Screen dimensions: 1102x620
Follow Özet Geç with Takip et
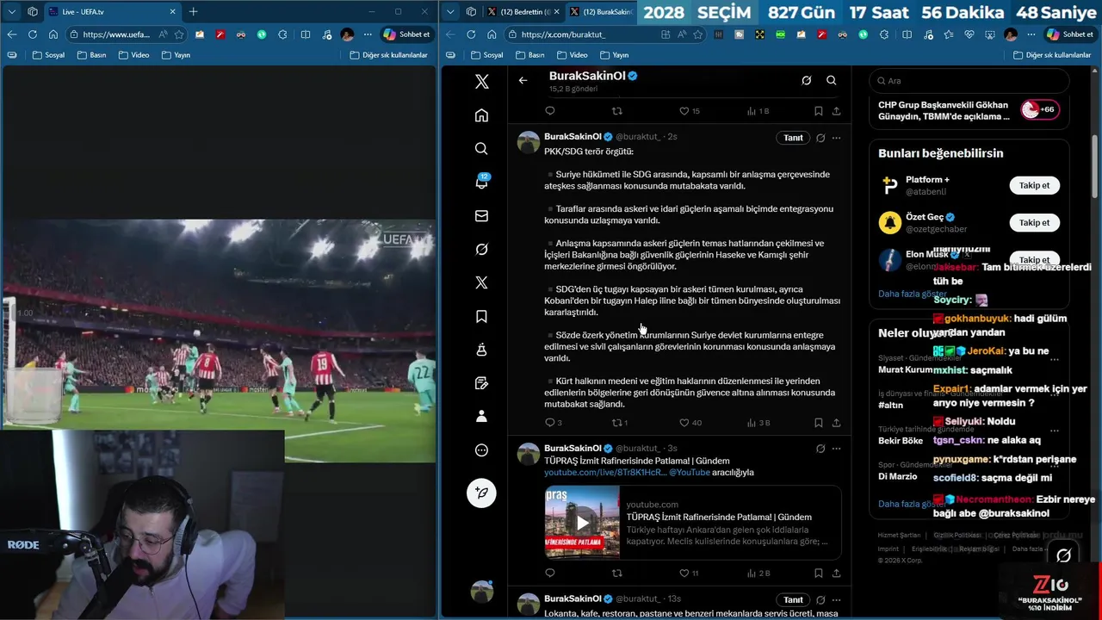pyautogui.click(x=1034, y=222)
